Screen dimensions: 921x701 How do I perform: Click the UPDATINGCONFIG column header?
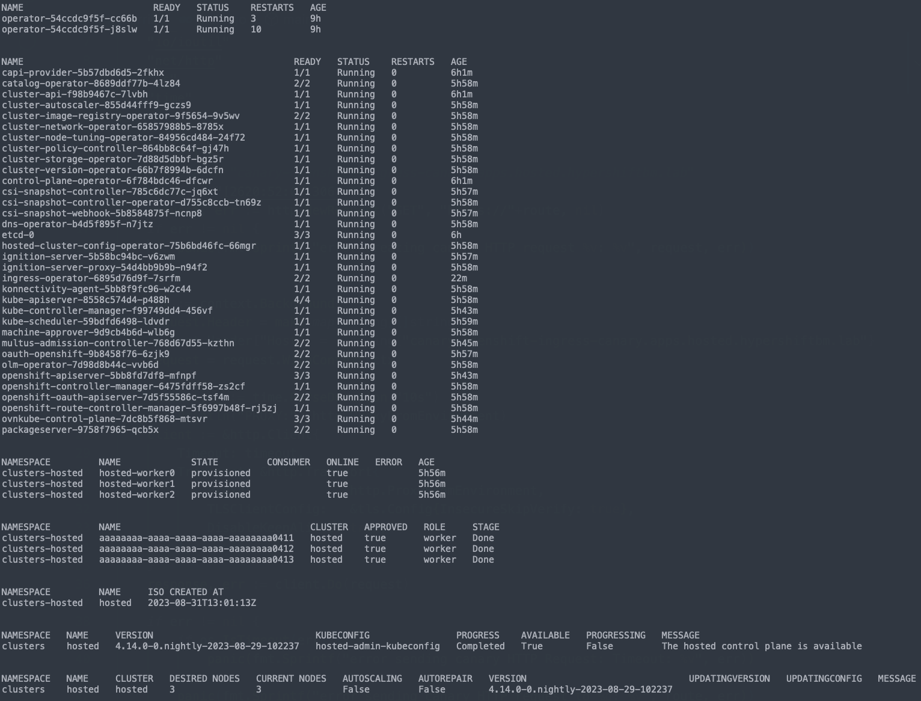click(824, 679)
